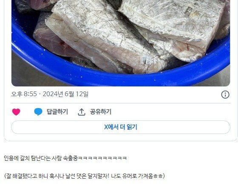Click the ㅋㅋㅋㅋ laughter string after 속출중
The height and width of the screenshot is (191, 247).
(102, 158)
